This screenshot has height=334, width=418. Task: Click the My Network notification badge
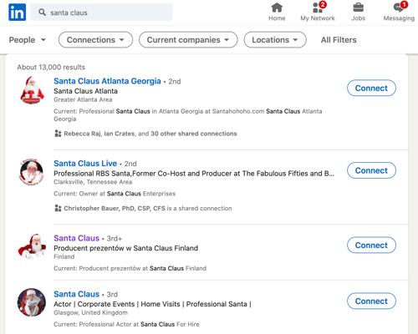click(x=323, y=4)
